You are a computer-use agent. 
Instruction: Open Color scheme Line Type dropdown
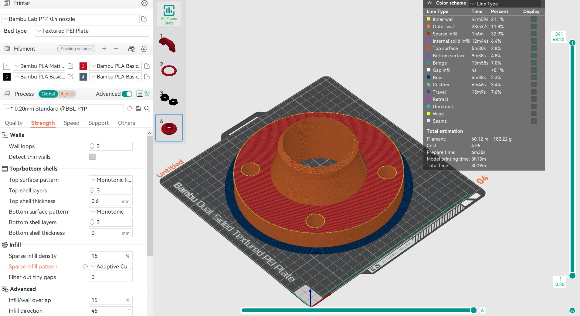[x=505, y=4]
